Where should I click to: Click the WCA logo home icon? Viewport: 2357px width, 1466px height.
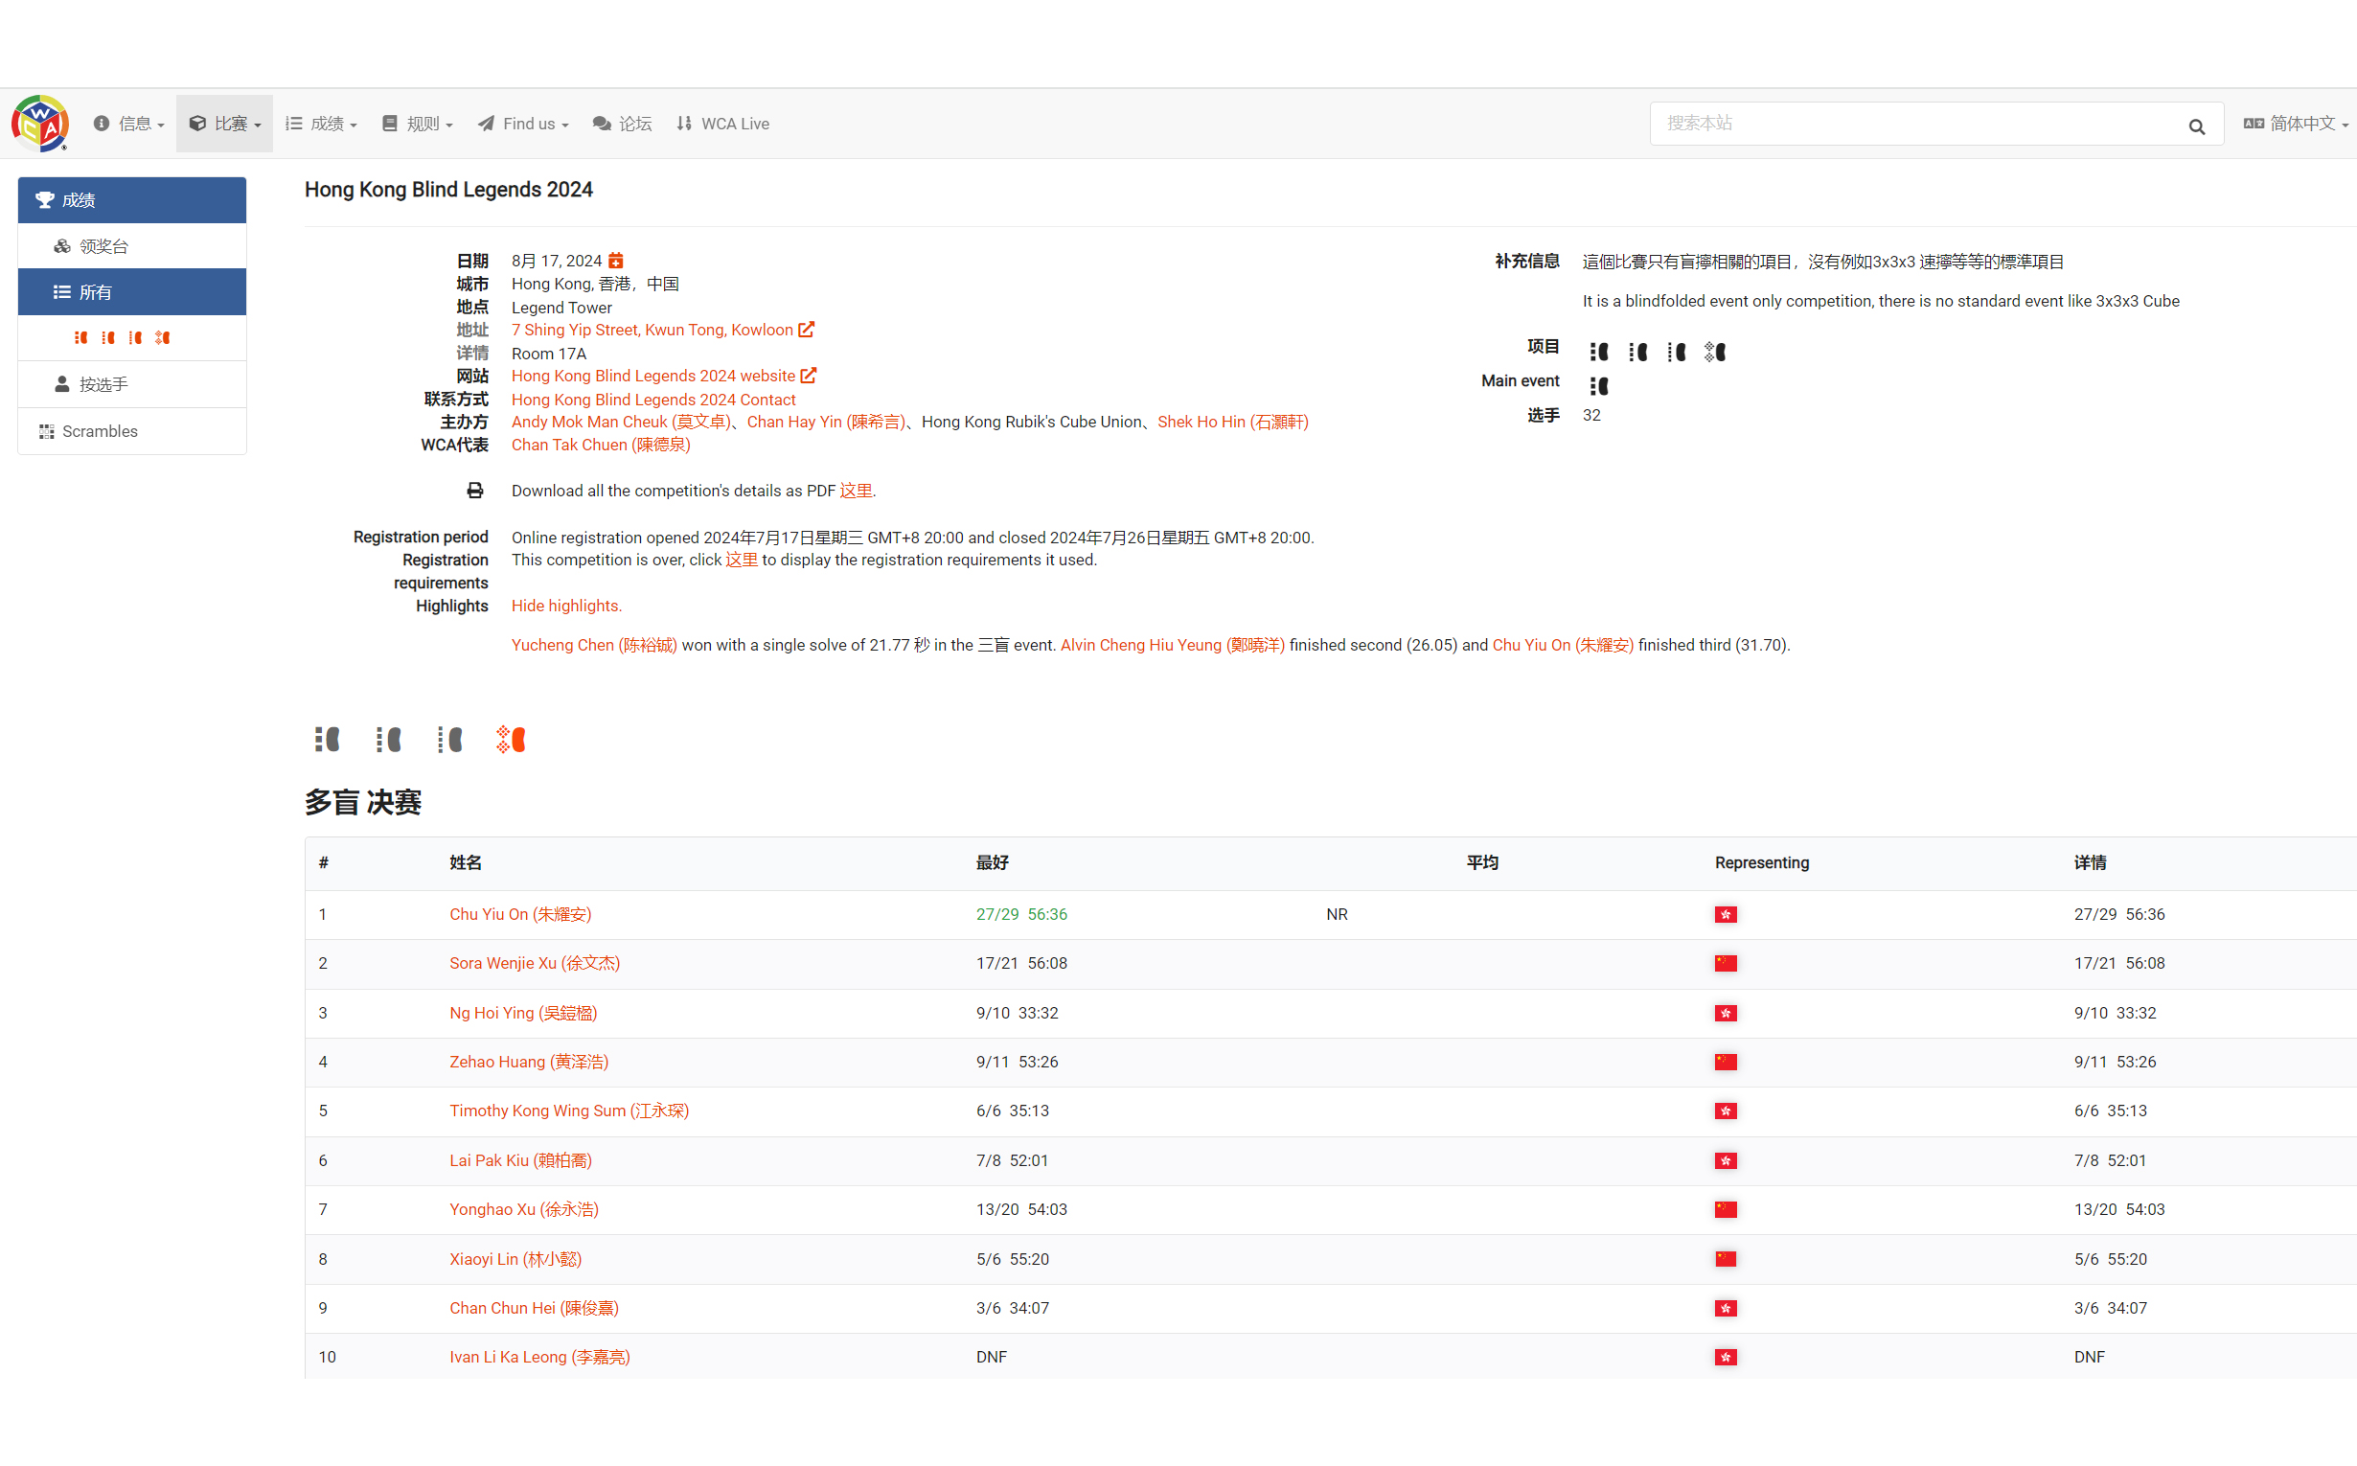[39, 124]
